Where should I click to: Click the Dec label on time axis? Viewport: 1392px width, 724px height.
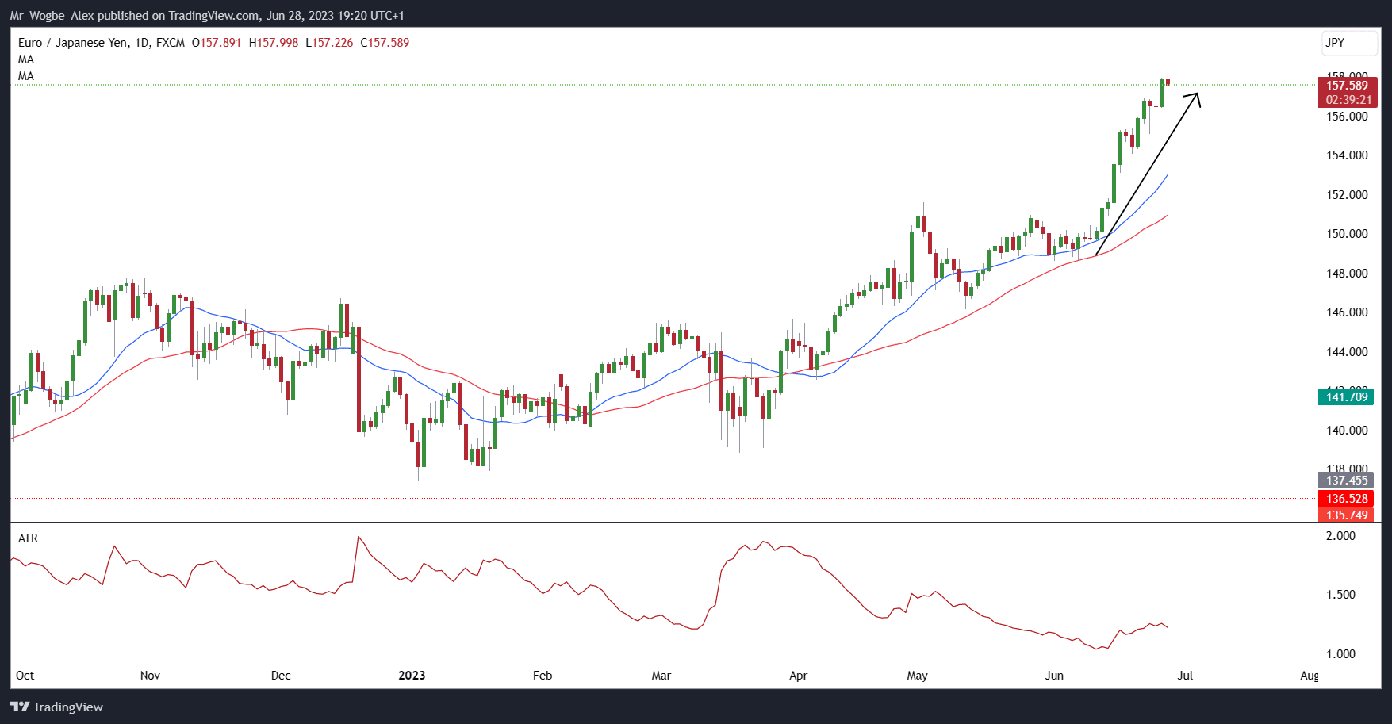pos(281,676)
